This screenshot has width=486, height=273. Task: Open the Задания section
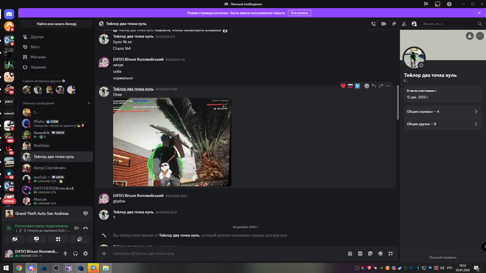click(57, 67)
